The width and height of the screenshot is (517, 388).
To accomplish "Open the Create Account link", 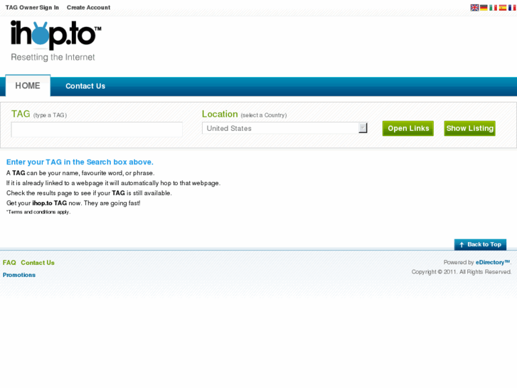I will pyautogui.click(x=88, y=7).
